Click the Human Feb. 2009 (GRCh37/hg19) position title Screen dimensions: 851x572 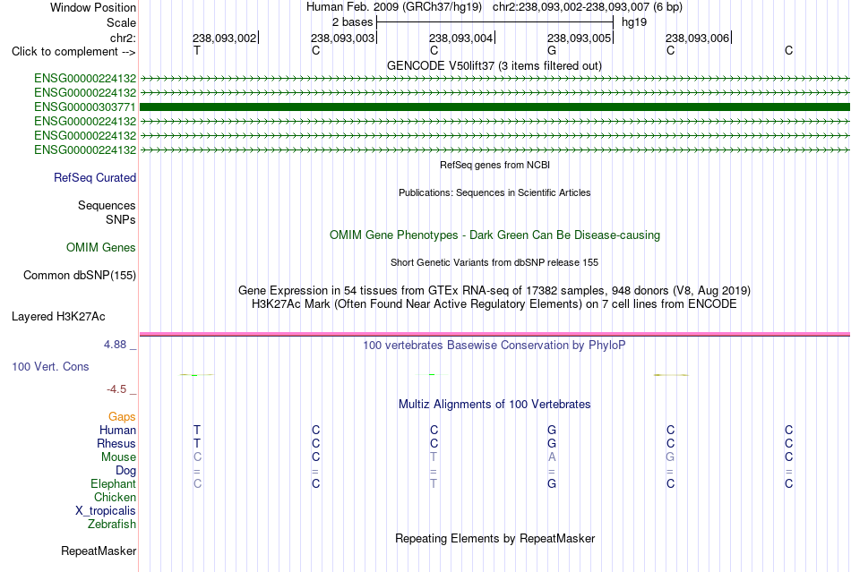pos(394,7)
